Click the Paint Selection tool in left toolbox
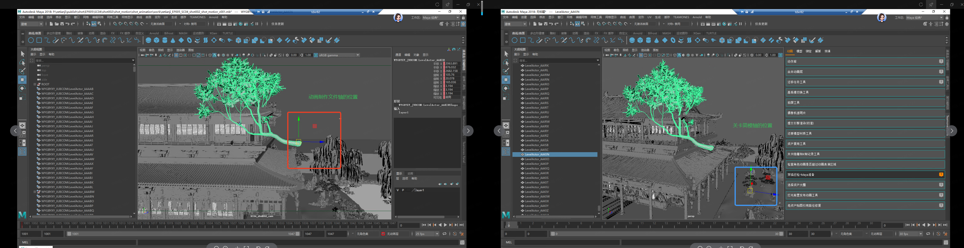This screenshot has width=964, height=248. pos(22,71)
